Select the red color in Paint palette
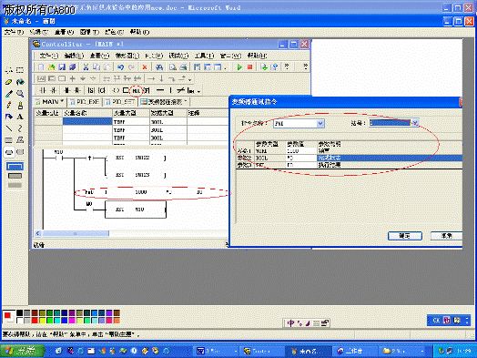The image size is (477, 358). pyautogui.click(x=35, y=321)
